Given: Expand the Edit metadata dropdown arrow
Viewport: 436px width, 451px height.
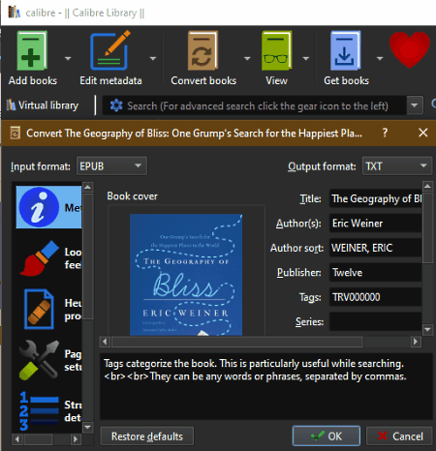Looking at the screenshot, I should tap(153, 58).
